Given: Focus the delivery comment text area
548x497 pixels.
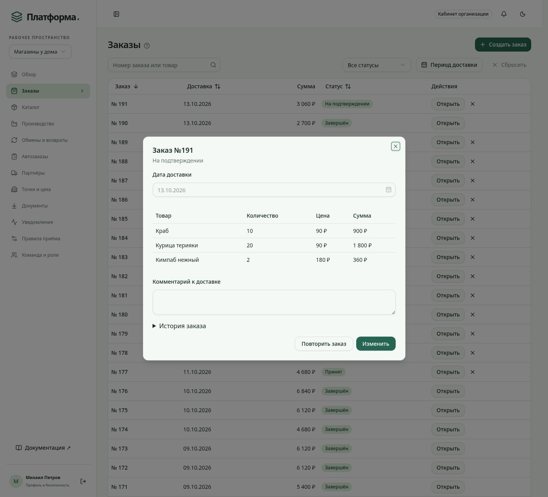Looking at the screenshot, I should (x=274, y=302).
